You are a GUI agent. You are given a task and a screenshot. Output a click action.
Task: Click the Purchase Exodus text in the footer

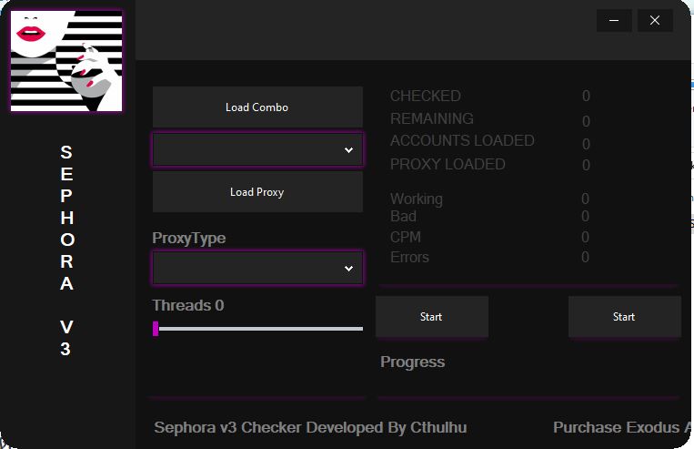tap(617, 427)
